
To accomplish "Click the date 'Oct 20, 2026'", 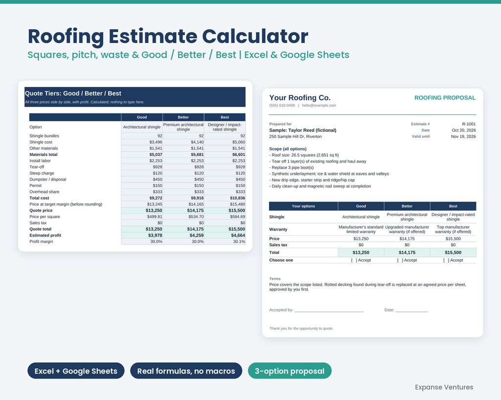I will [x=464, y=130].
